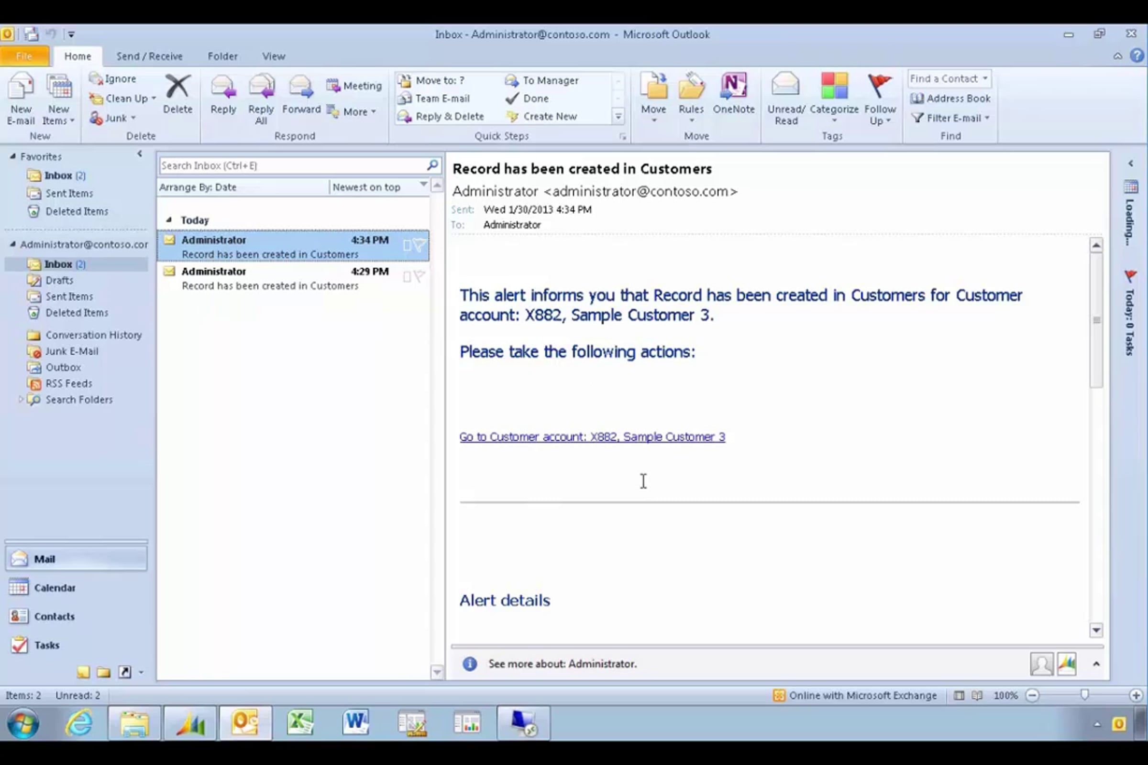The height and width of the screenshot is (765, 1148).
Task: Expand the Categorize dropdown
Action: click(834, 120)
